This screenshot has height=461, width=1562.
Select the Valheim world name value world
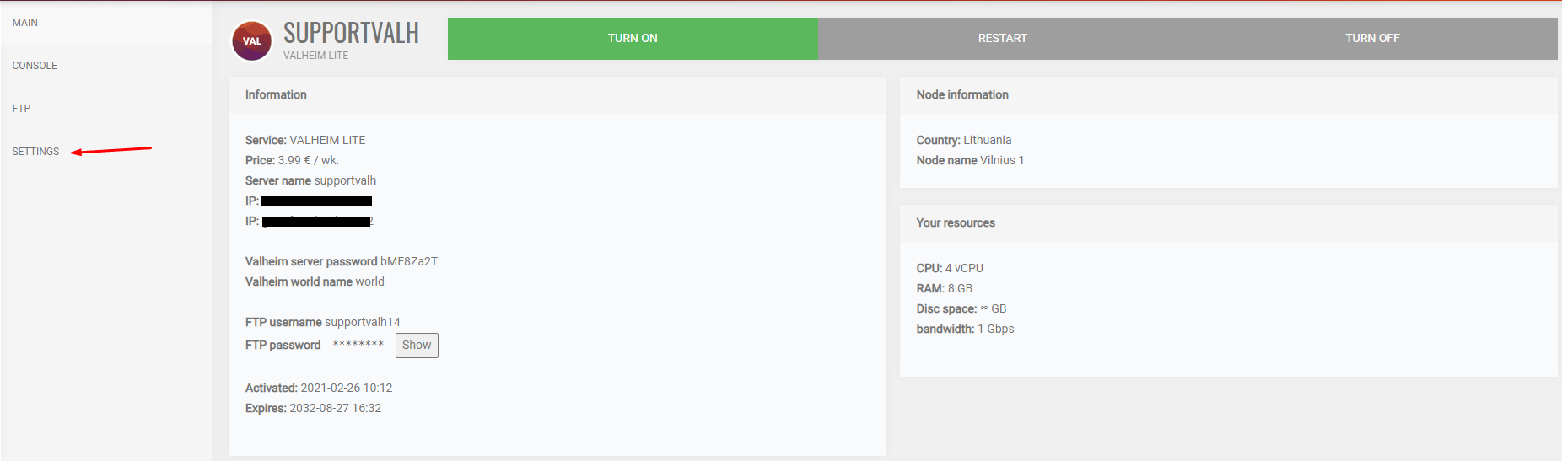pos(369,281)
